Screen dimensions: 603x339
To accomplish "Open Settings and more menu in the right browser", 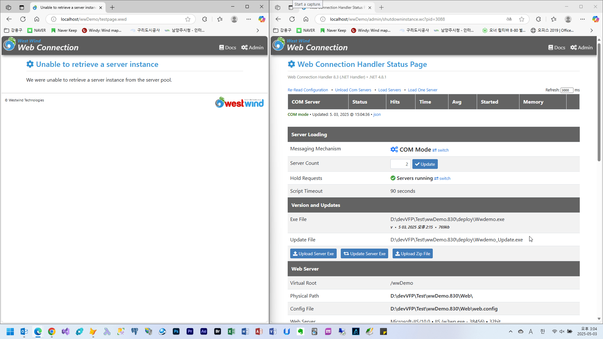I will point(583,19).
